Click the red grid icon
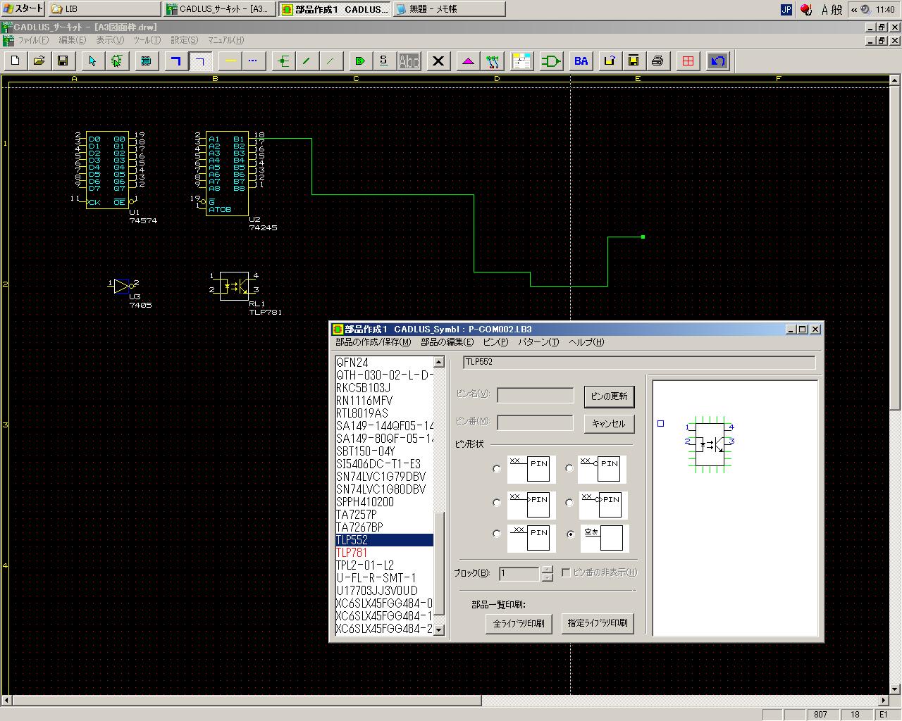The image size is (902, 721). pos(688,61)
